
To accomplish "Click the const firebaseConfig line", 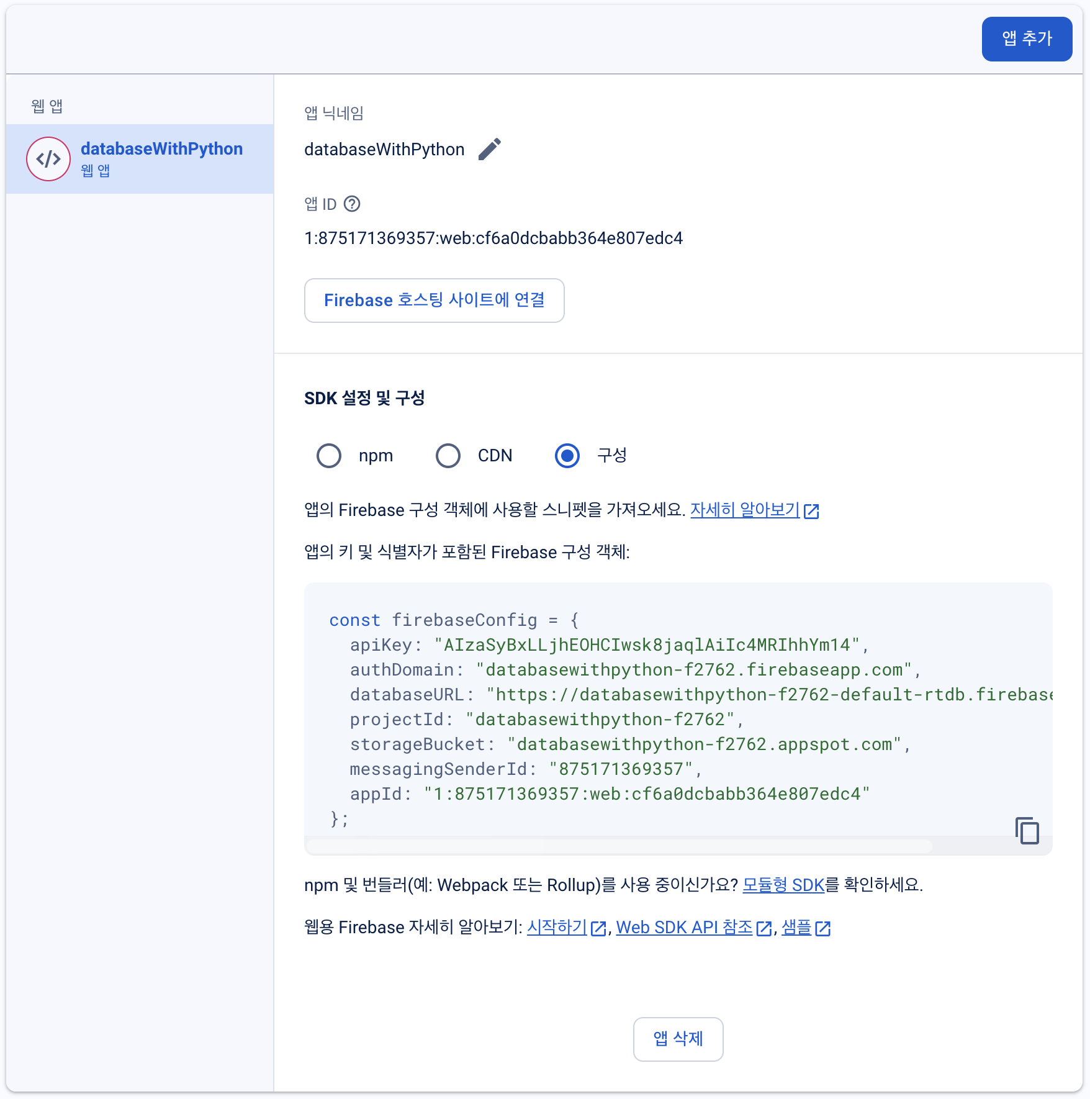I will 454,620.
